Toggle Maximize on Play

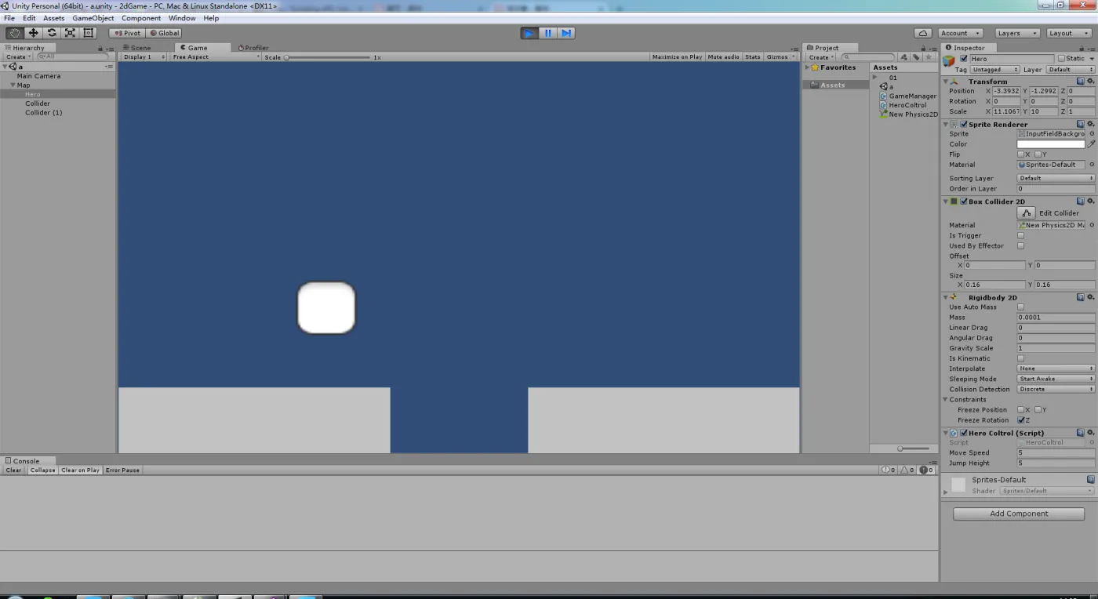677,57
